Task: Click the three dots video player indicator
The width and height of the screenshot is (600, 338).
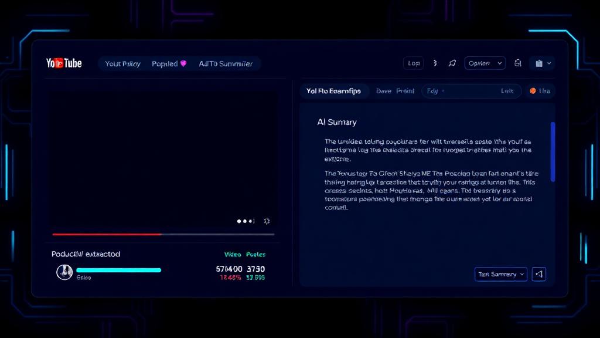Action: pos(246,221)
